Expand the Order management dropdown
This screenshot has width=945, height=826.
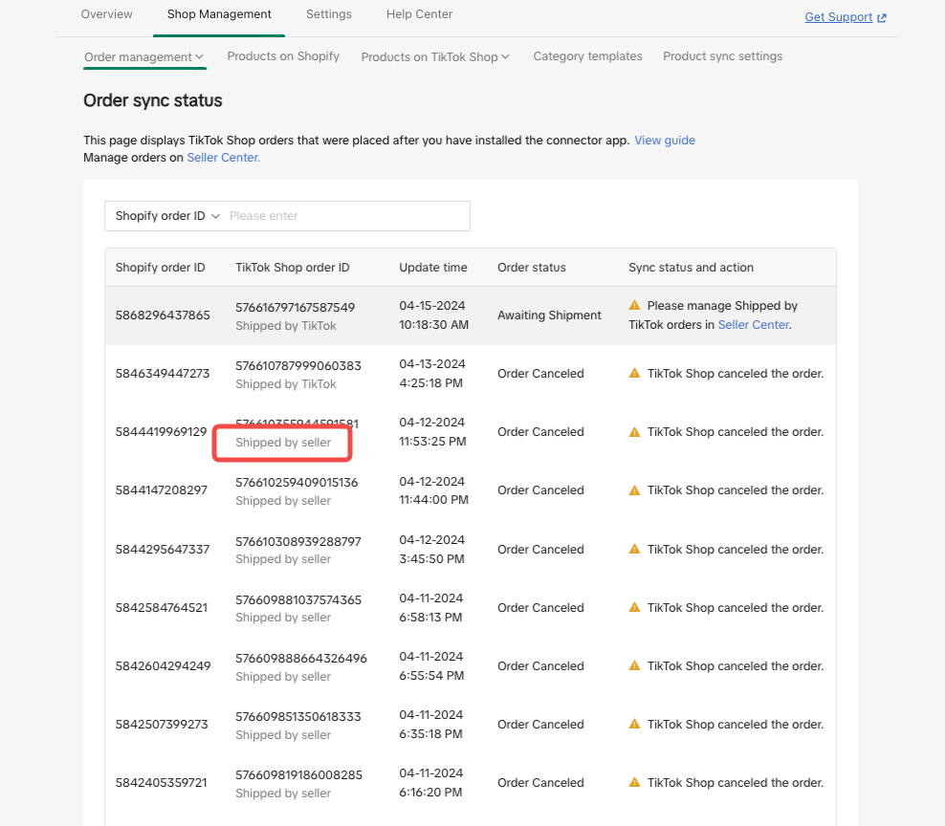point(144,56)
